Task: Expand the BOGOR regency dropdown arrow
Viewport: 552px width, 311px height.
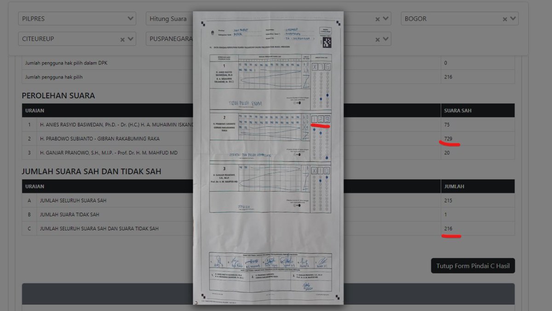Action: (513, 19)
